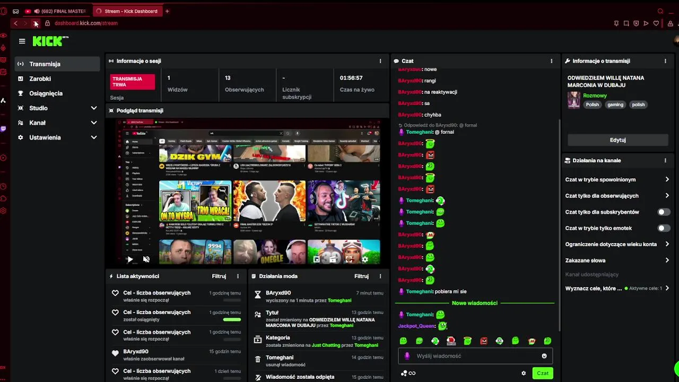The width and height of the screenshot is (679, 382).
Task: Click the Just Chatting link in mod actions
Action: click(x=326, y=345)
